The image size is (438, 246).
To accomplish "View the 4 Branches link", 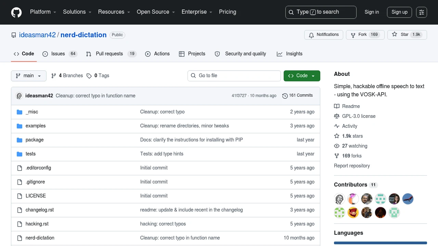I will coord(67,76).
